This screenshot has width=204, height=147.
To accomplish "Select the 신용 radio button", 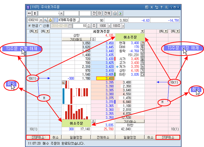I will click(x=41, y=26).
